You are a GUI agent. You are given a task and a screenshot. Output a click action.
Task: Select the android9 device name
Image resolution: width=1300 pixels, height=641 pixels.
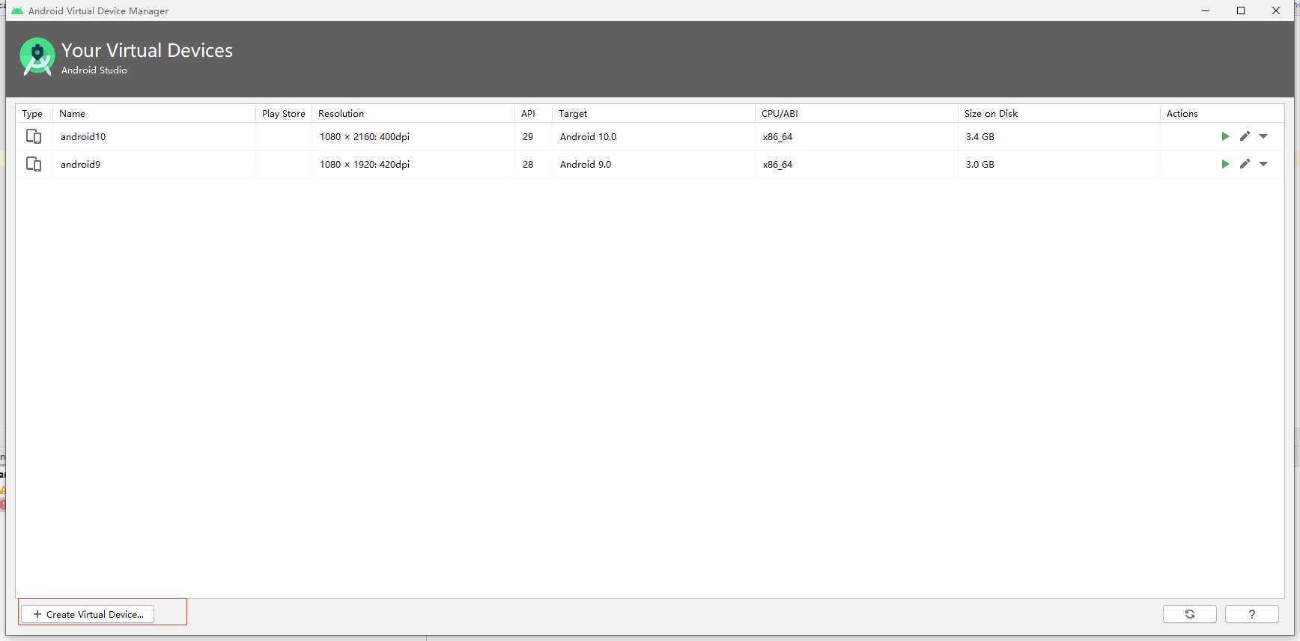pos(80,164)
